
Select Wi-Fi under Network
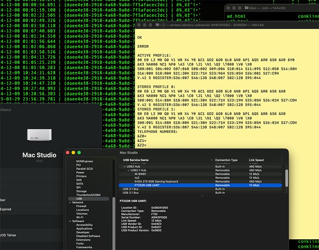79,217
